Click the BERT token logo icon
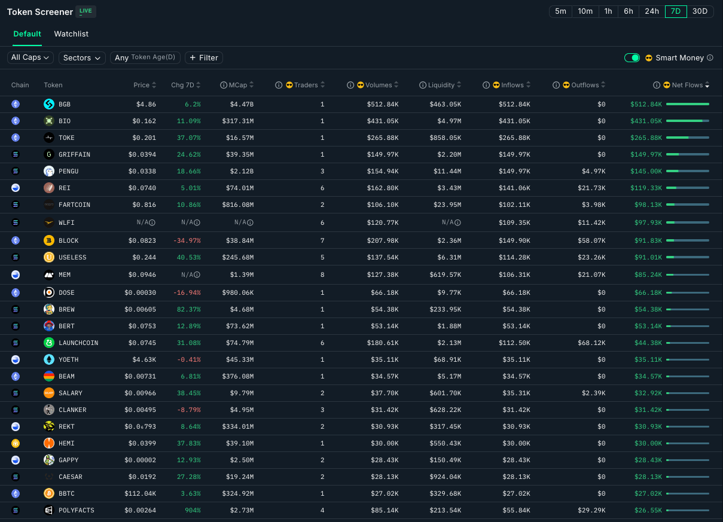Image resolution: width=723 pixels, height=522 pixels. click(49, 326)
